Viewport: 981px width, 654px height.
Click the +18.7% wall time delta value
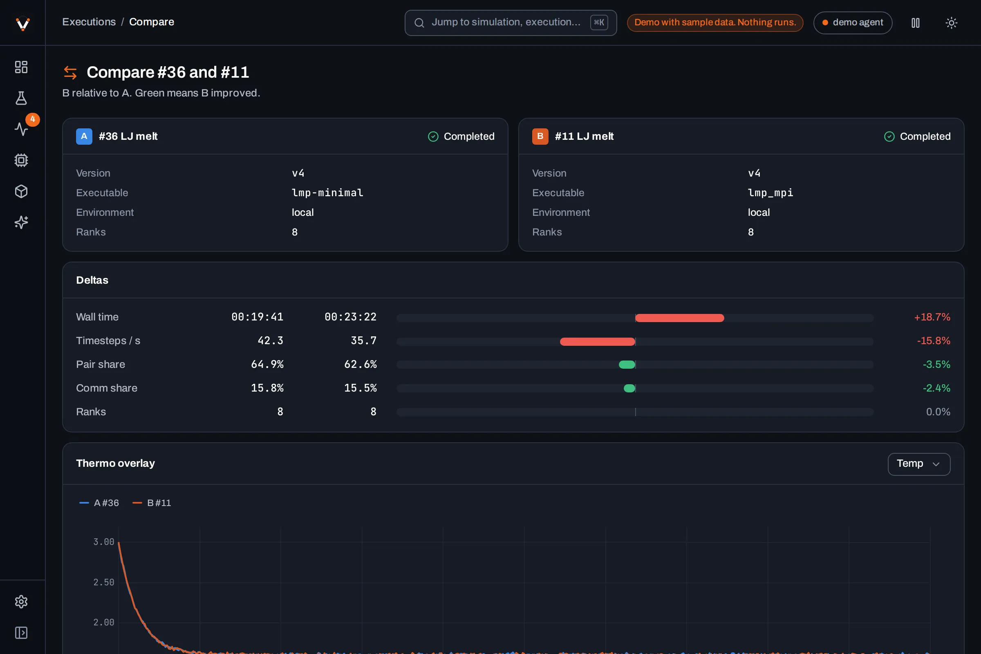click(932, 317)
